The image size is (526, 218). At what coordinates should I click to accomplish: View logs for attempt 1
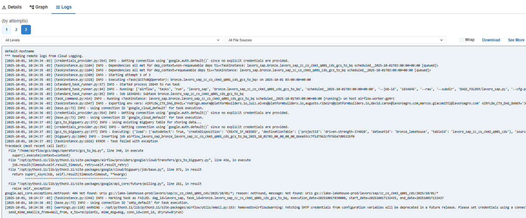(x=6, y=30)
